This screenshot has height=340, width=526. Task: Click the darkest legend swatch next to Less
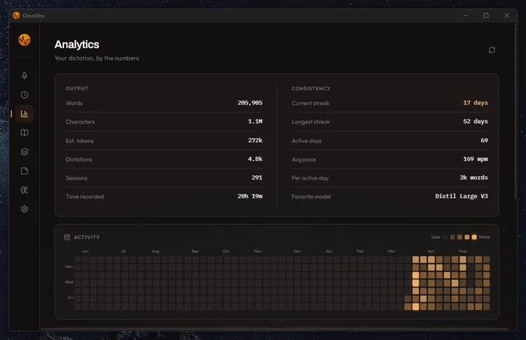point(445,237)
